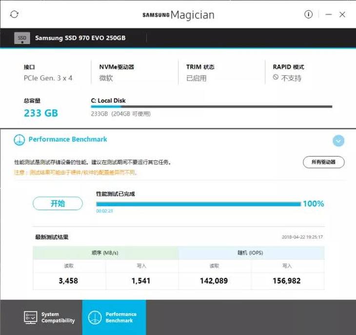Click the Samsung Magician title logo
Screen dimensions: 356x335
coord(178,15)
